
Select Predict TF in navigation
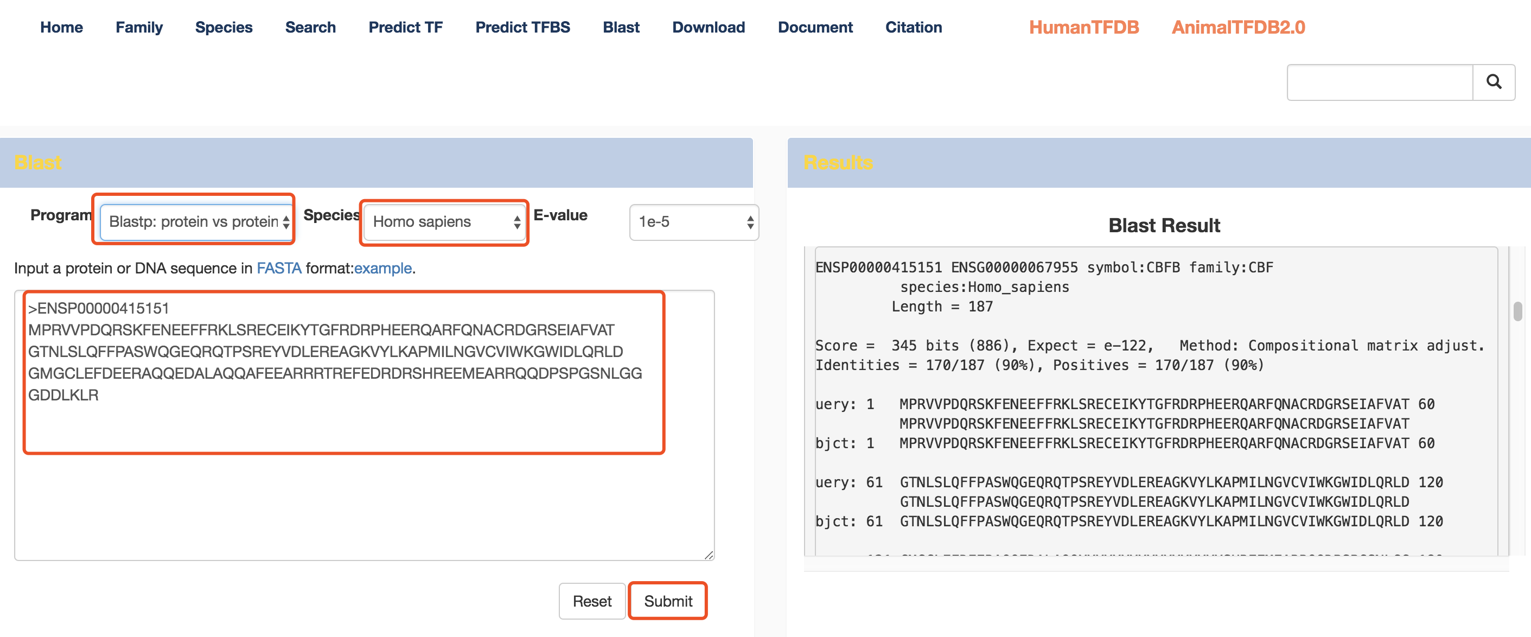pos(405,27)
